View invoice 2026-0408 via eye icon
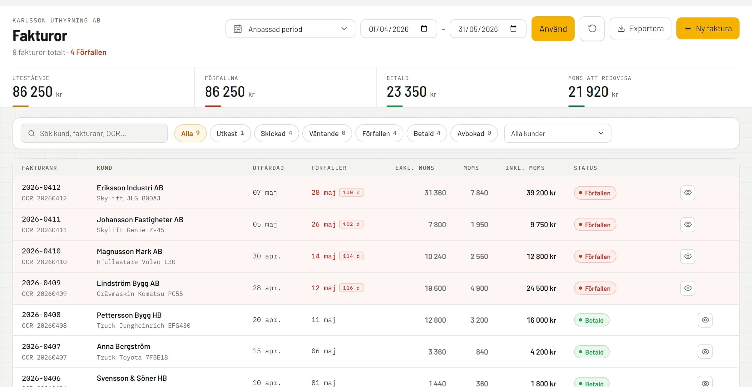This screenshot has width=752, height=387. pyautogui.click(x=705, y=320)
